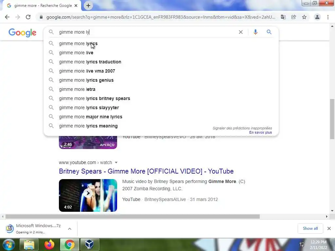
Task: Pick suggestion 'gimme more letra'
Action: [161, 90]
